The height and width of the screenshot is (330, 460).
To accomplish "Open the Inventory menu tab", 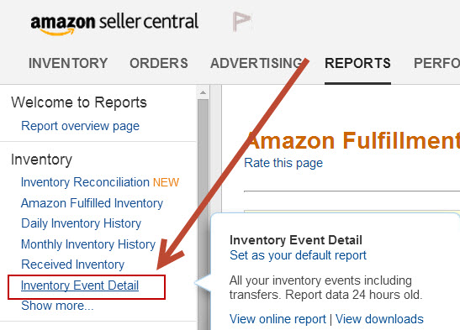I will click(x=68, y=63).
